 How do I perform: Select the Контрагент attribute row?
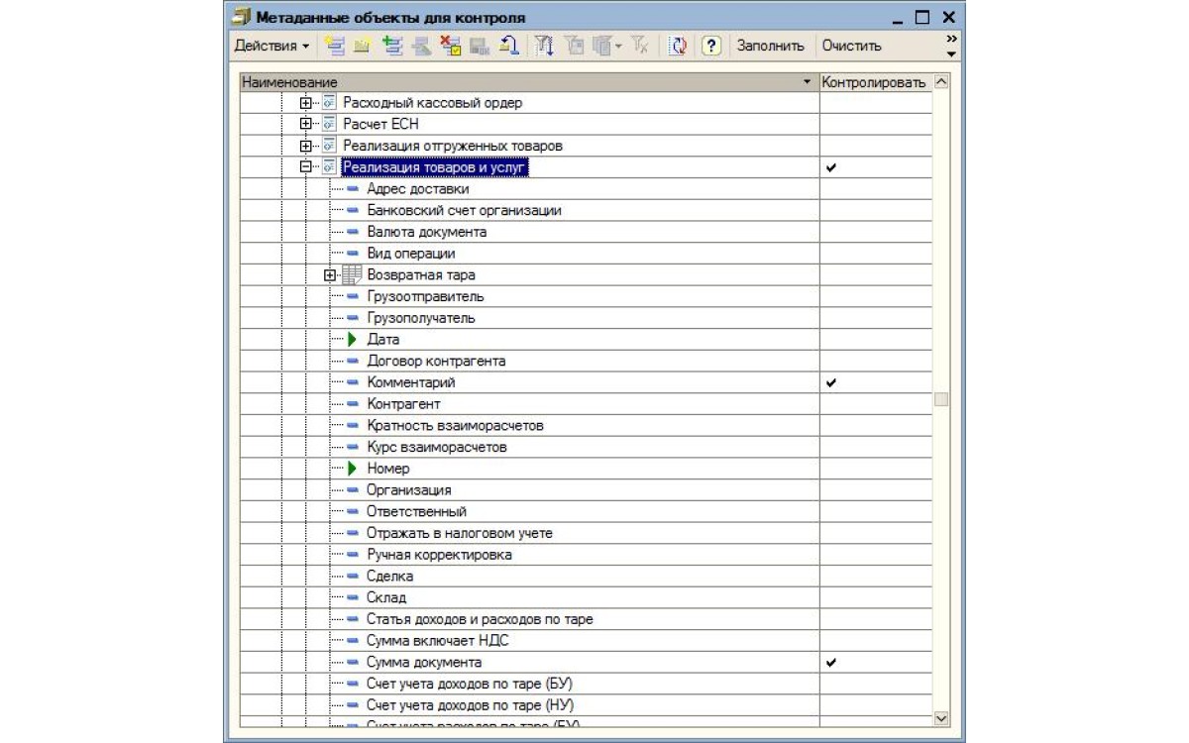click(x=403, y=404)
